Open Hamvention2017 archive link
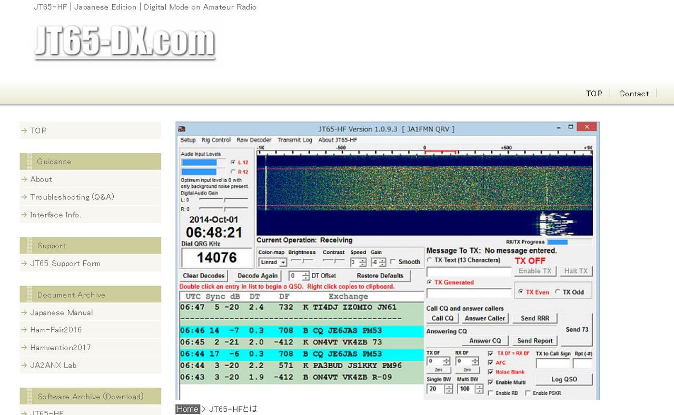Screen dimensions: 674x415 [x=91, y=348]
